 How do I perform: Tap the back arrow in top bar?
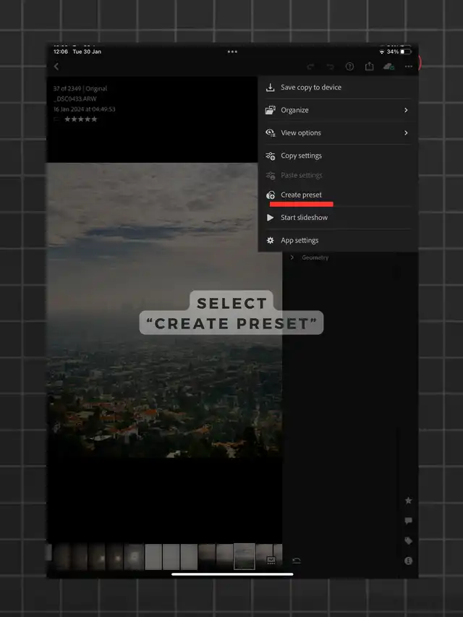[x=56, y=67]
